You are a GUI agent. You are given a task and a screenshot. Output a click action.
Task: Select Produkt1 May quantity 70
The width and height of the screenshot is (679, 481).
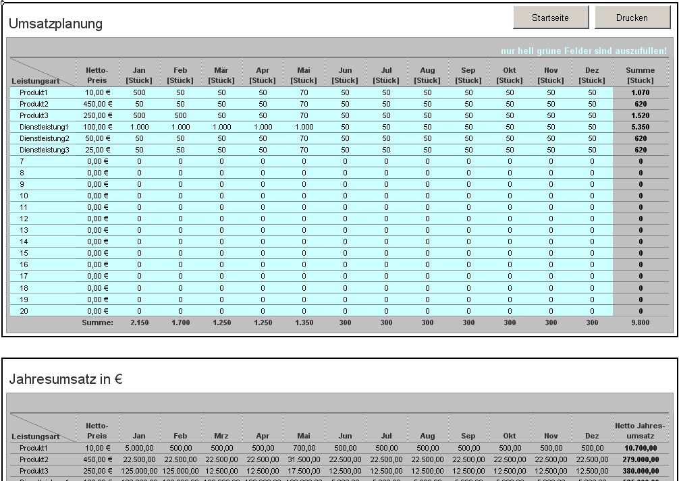[x=304, y=92]
